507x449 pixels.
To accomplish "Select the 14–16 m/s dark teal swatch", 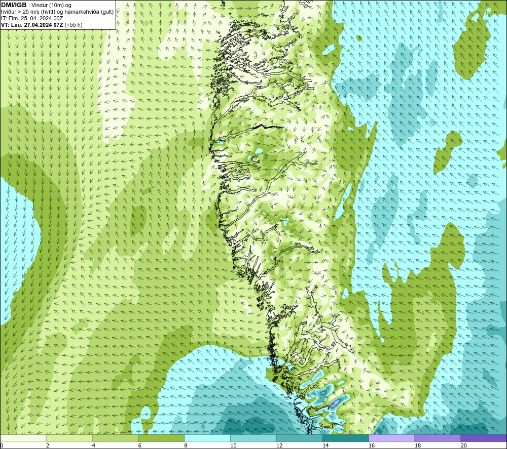I will (345, 438).
